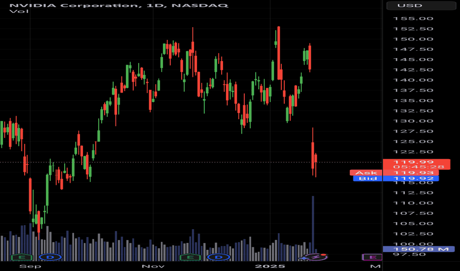Click the 152.50 price axis label
Screen dimensions: 460x271
pyautogui.click(x=413, y=29)
